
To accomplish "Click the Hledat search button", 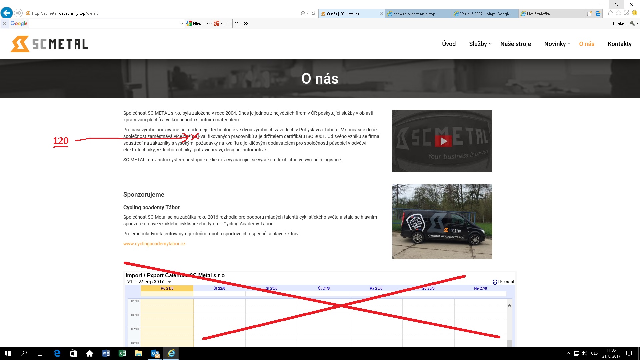I will pyautogui.click(x=196, y=24).
